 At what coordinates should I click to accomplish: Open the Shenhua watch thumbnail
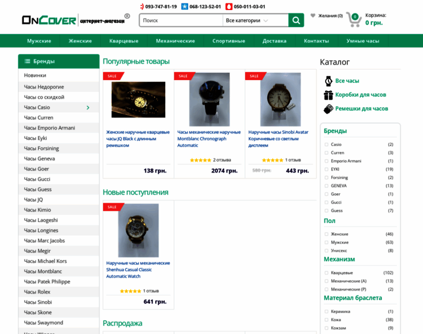tap(139, 230)
